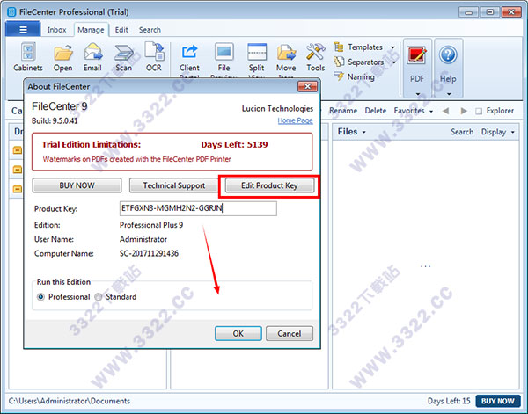Start a Scan from the ribbon

(x=123, y=57)
